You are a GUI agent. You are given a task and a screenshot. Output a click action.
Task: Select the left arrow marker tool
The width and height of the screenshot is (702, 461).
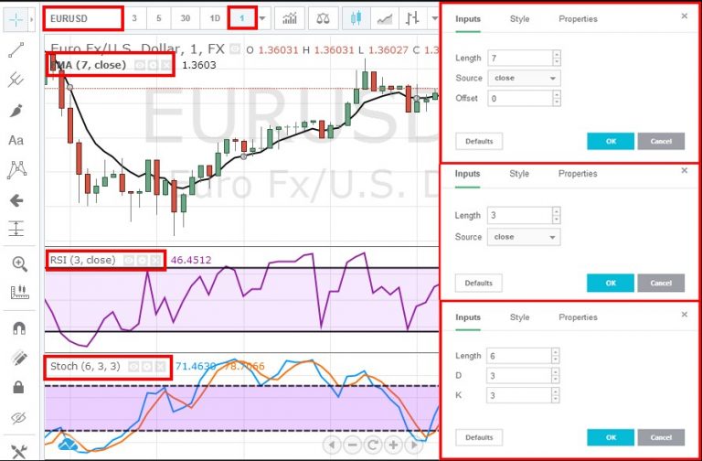click(x=16, y=200)
